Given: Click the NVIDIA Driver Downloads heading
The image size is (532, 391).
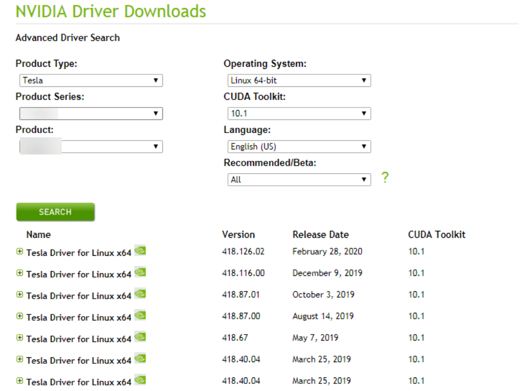Looking at the screenshot, I should (x=111, y=11).
